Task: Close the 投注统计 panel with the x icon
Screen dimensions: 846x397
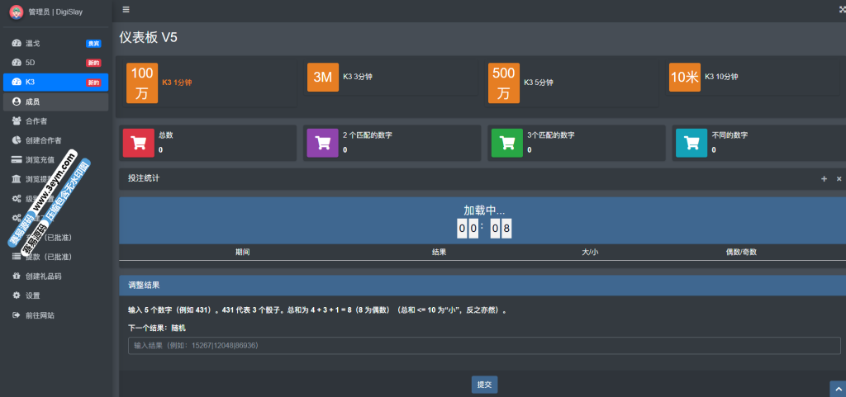Action: point(839,178)
